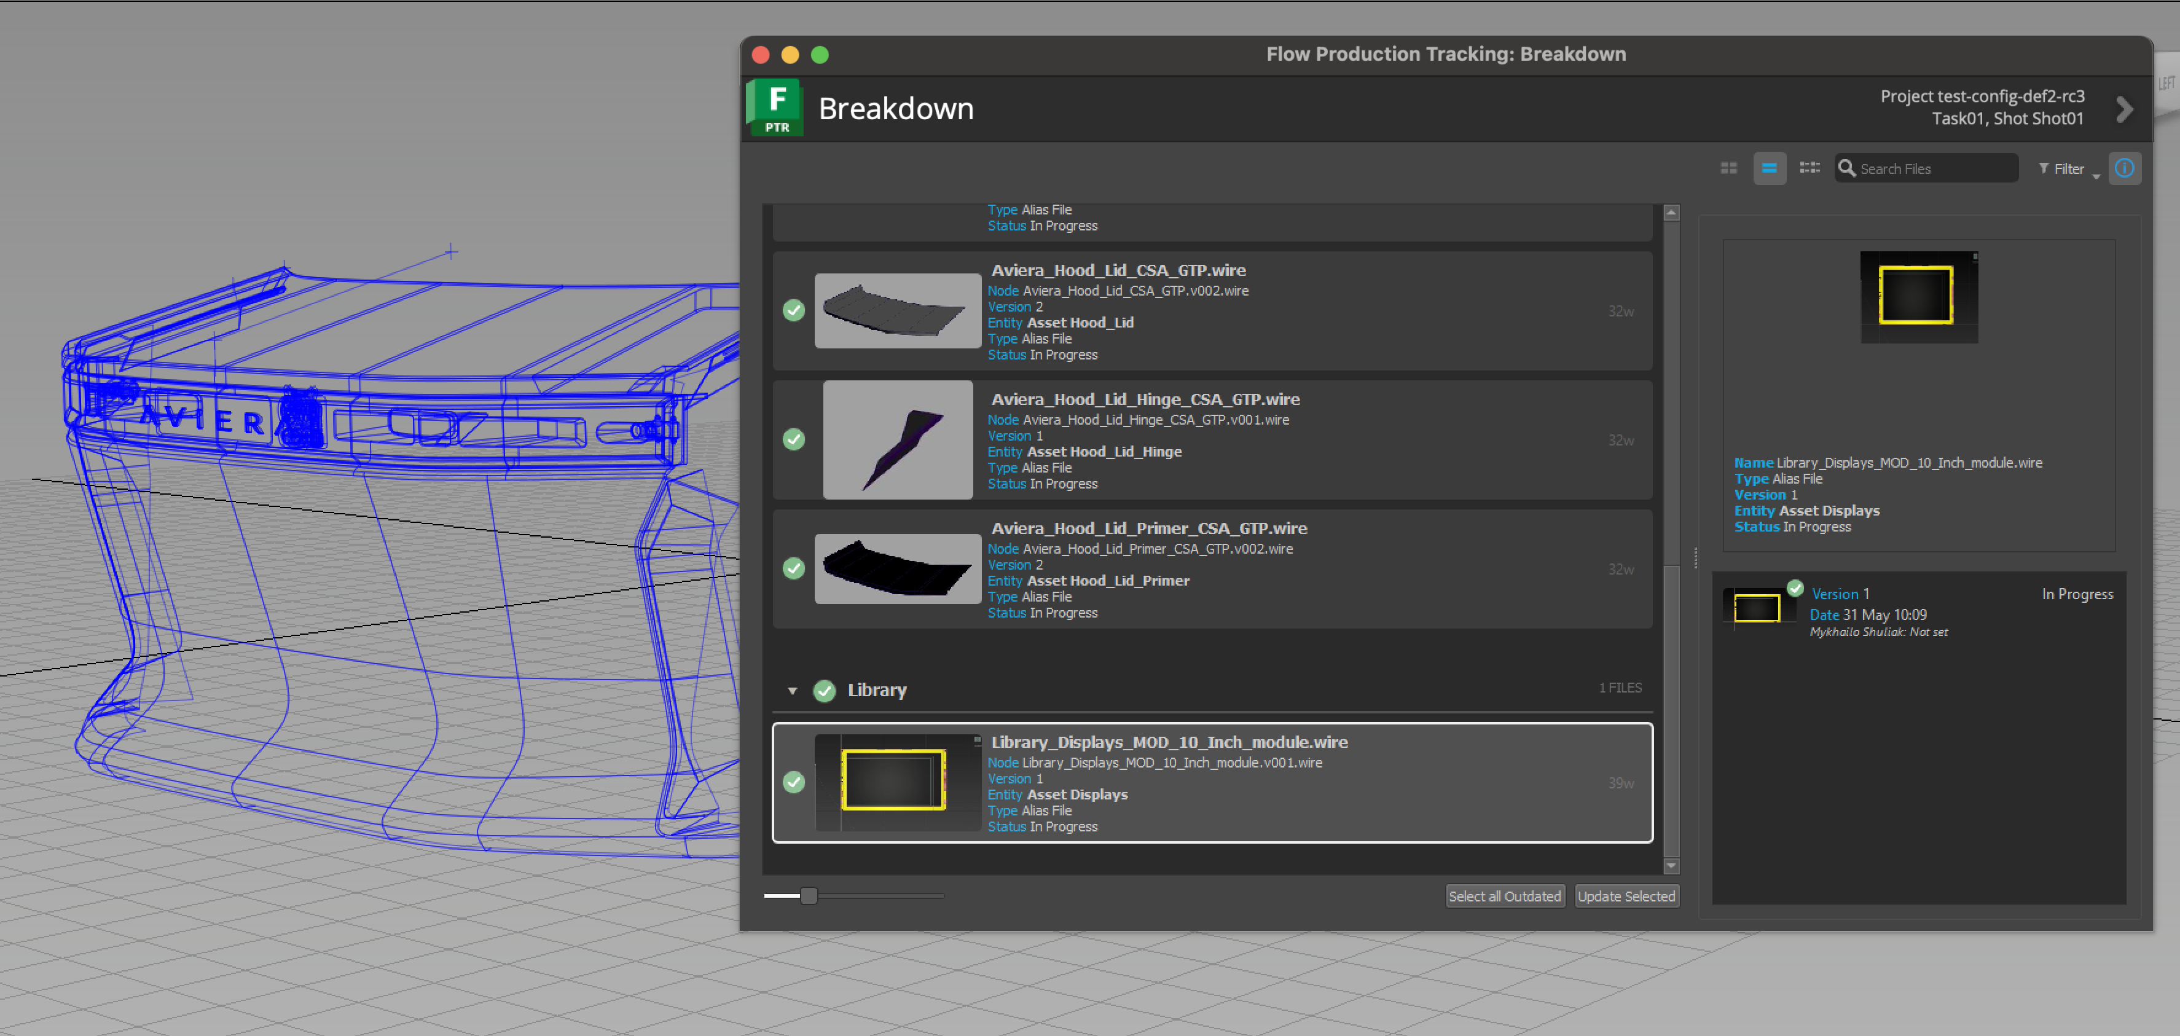Click the Flow Production Tracking PTR logo
Viewport: 2180px width, 1036px height.
775,108
